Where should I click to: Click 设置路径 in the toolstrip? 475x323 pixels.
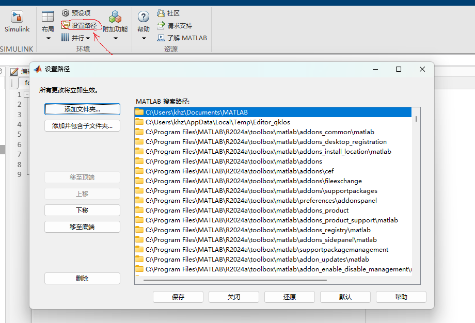click(x=80, y=25)
